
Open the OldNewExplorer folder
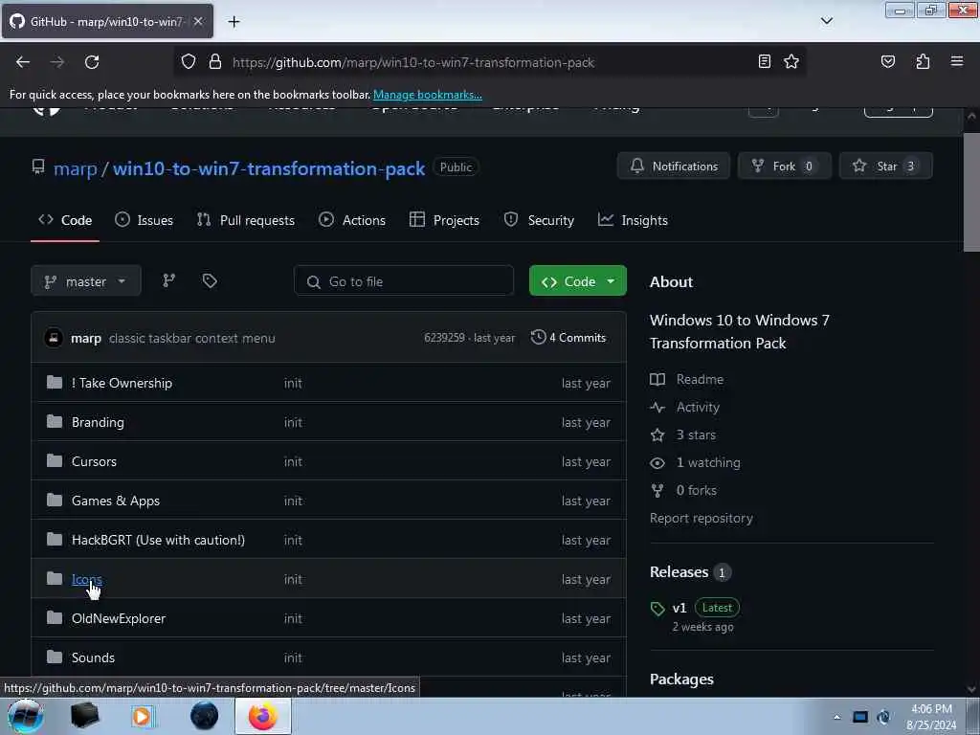(119, 619)
